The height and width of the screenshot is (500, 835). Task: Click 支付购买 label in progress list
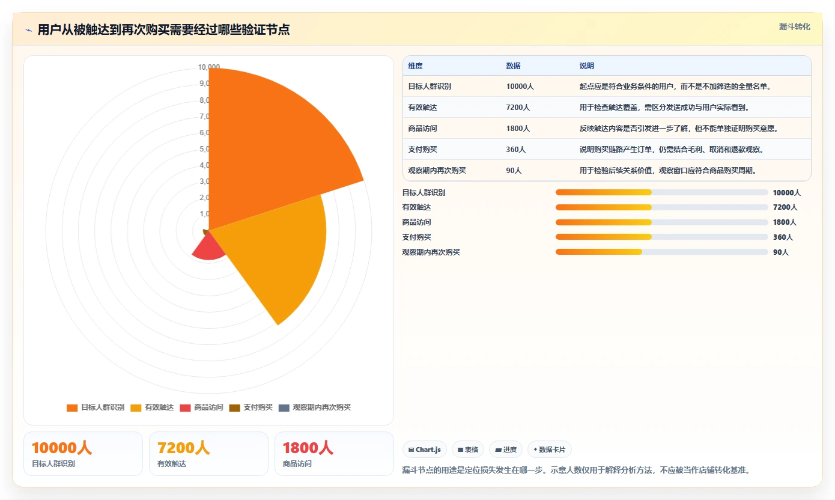(x=416, y=237)
